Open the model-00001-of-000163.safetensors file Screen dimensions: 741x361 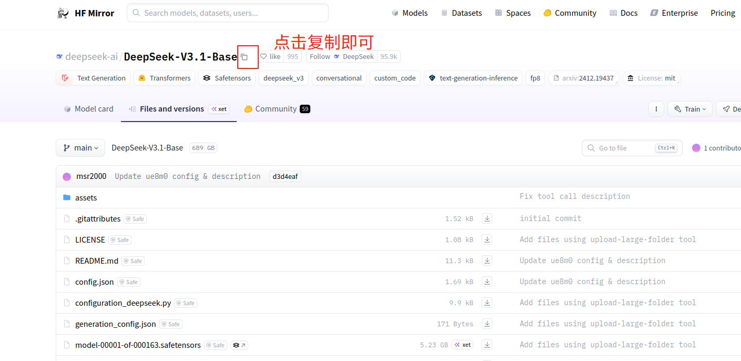click(x=138, y=345)
